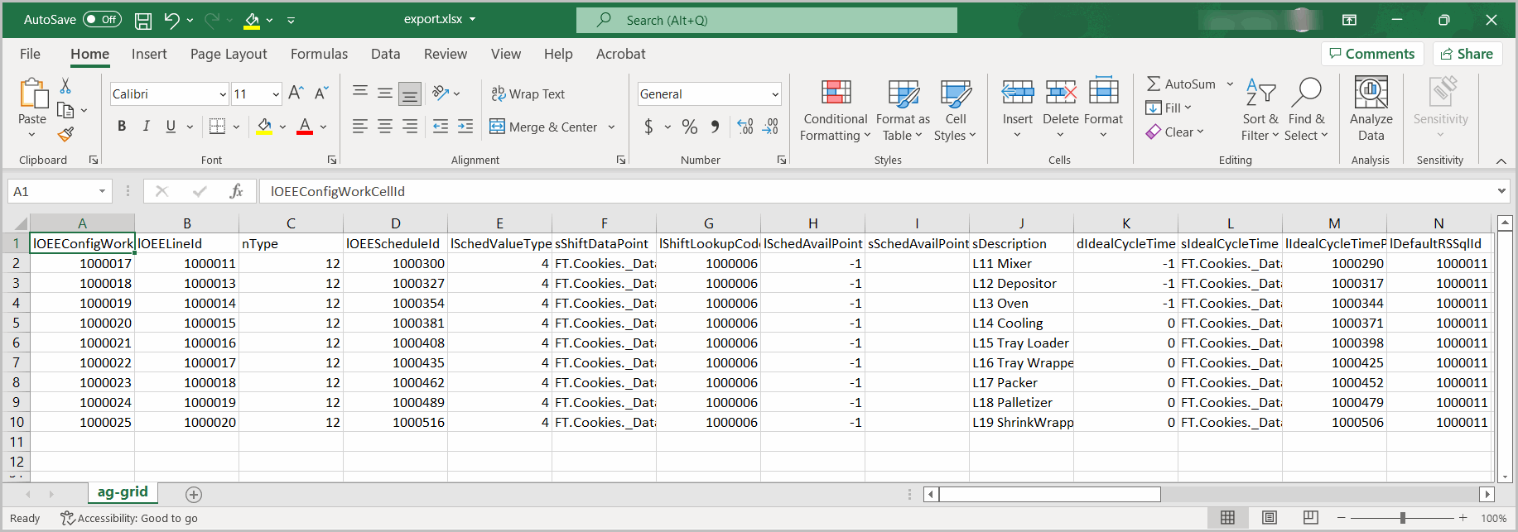Expand the General number format dropdown
This screenshot has height=532, width=1518.
[x=775, y=94]
